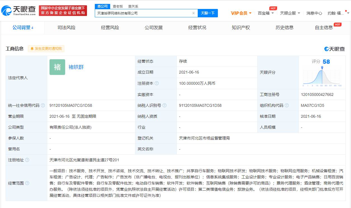Select the 纳税人识别号 code value
The image size is (351, 208).
coord(200,105)
